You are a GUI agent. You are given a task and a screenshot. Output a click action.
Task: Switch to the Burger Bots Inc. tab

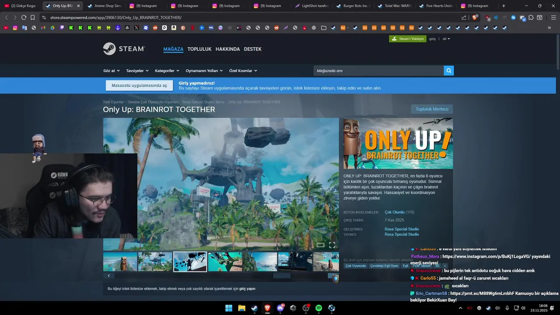pos(353,6)
